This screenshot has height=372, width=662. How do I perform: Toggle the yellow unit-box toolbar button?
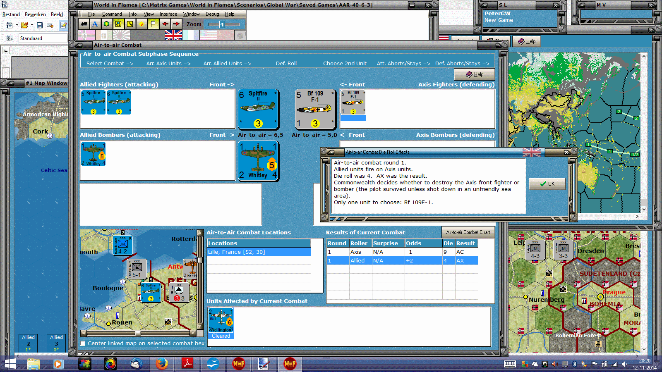click(118, 24)
